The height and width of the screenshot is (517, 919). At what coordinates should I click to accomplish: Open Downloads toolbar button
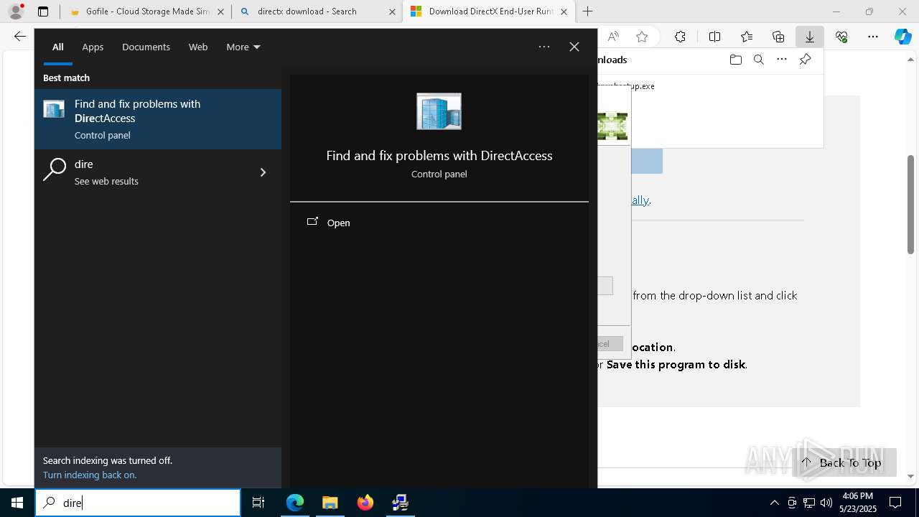[x=809, y=37]
